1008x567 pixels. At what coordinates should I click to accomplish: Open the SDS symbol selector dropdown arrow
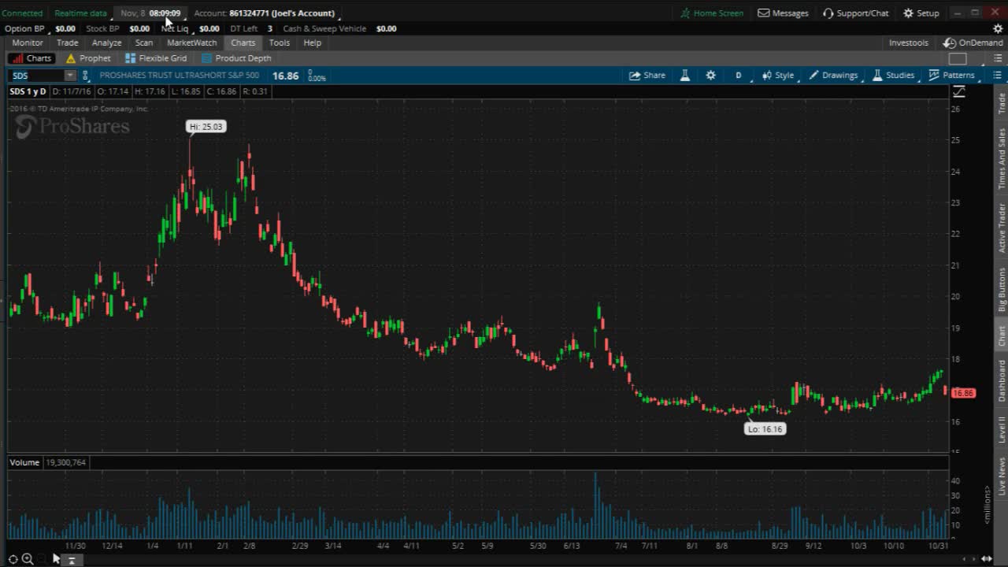click(70, 76)
